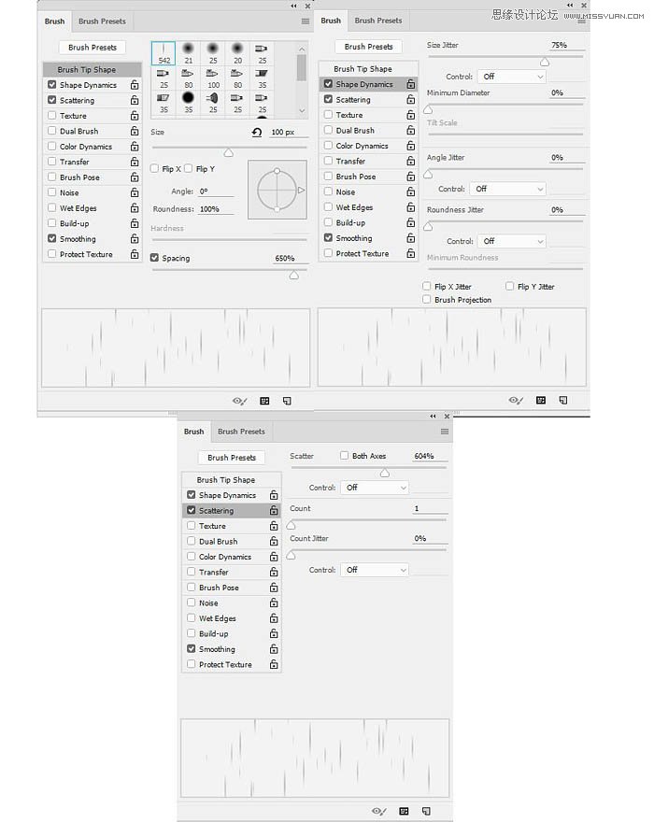Switch to Brush Presets tab beside Scatter panel
The height and width of the screenshot is (822, 654).
click(241, 432)
